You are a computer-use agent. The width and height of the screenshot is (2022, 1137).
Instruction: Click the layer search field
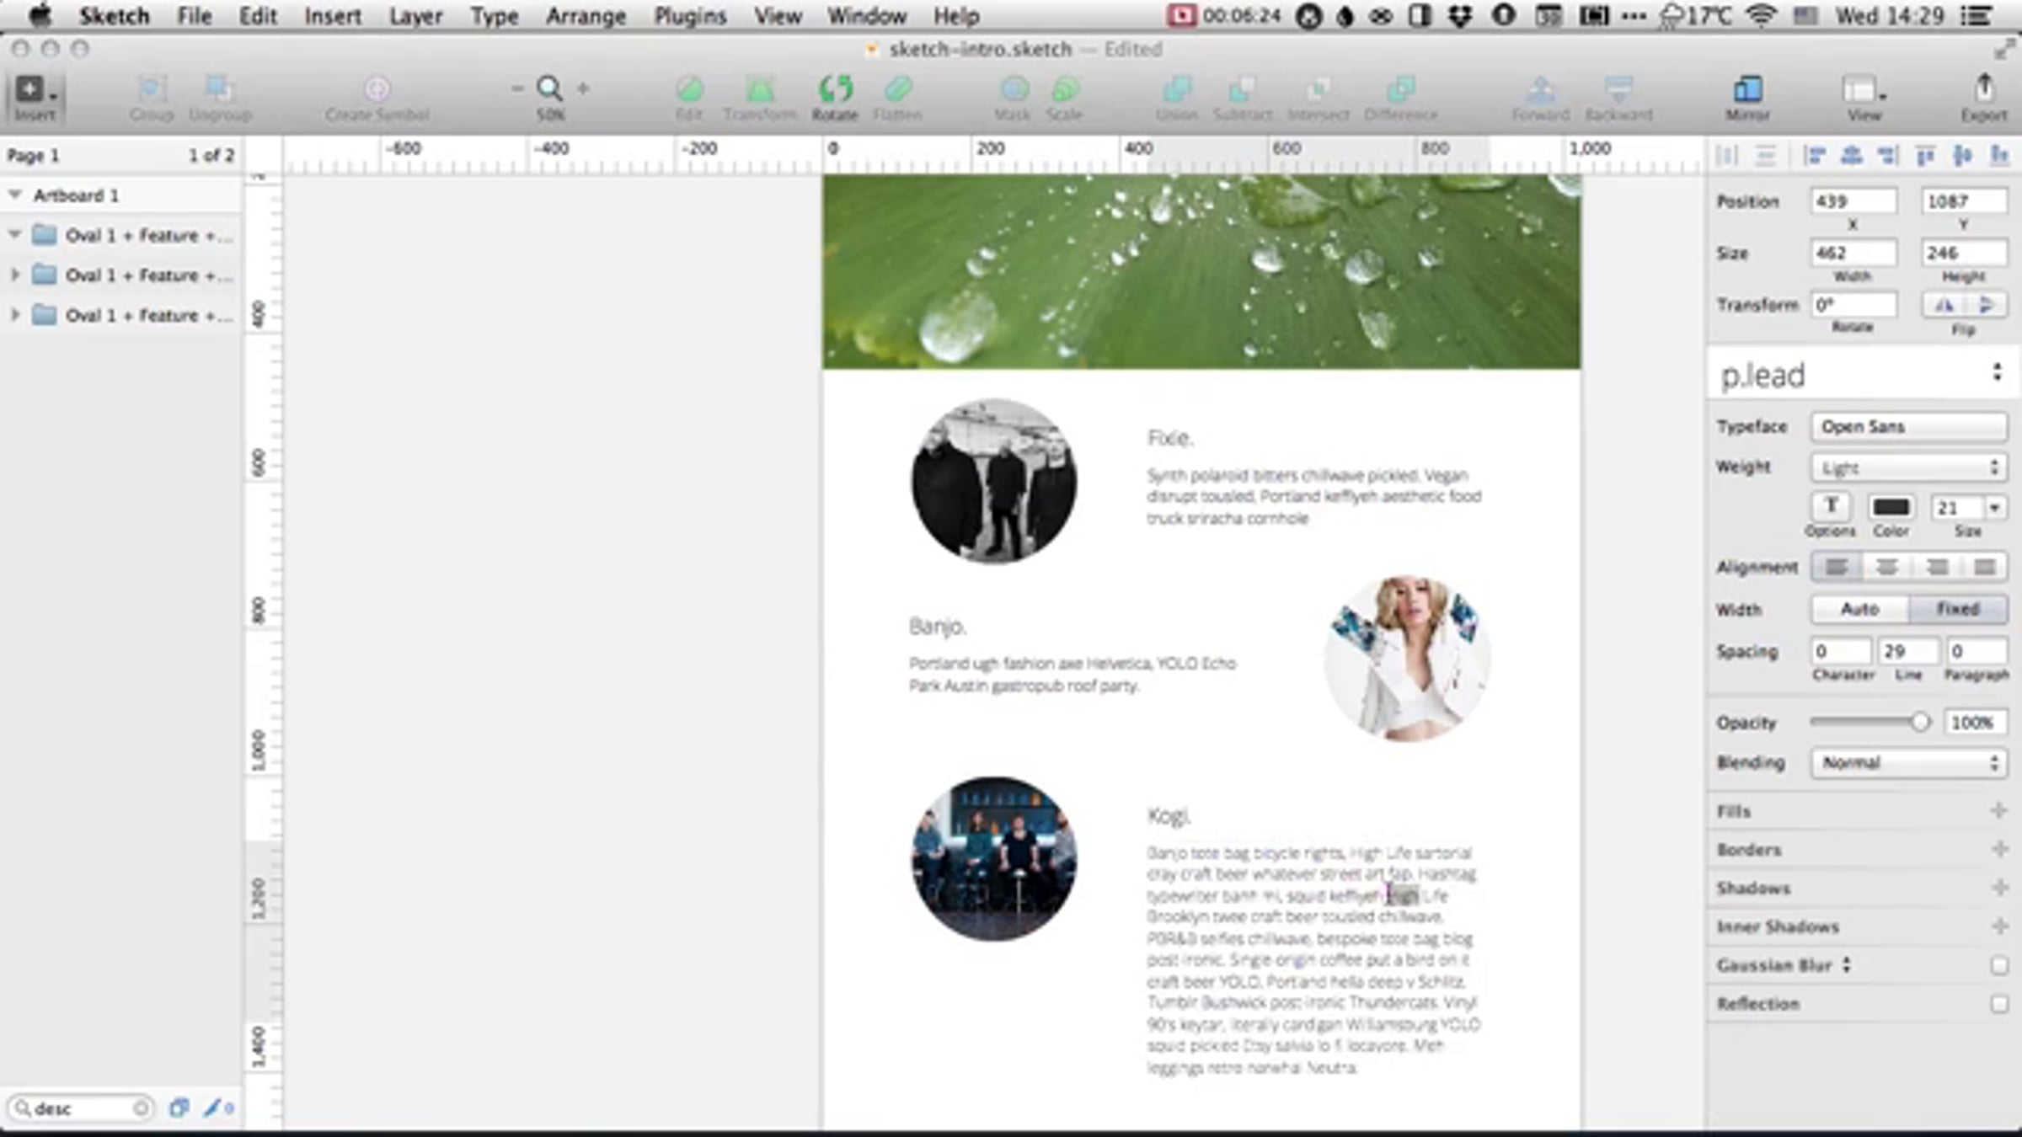pyautogui.click(x=80, y=1108)
